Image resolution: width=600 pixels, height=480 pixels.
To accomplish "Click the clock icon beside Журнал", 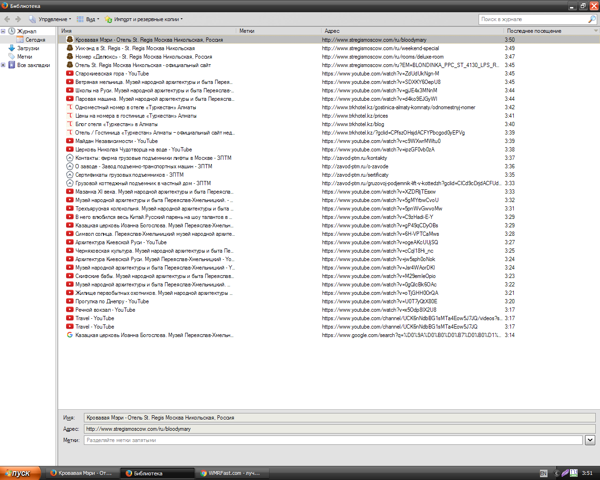I will coord(12,31).
